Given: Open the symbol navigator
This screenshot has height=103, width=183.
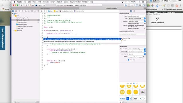Looking at the screenshot, I should (19, 11).
